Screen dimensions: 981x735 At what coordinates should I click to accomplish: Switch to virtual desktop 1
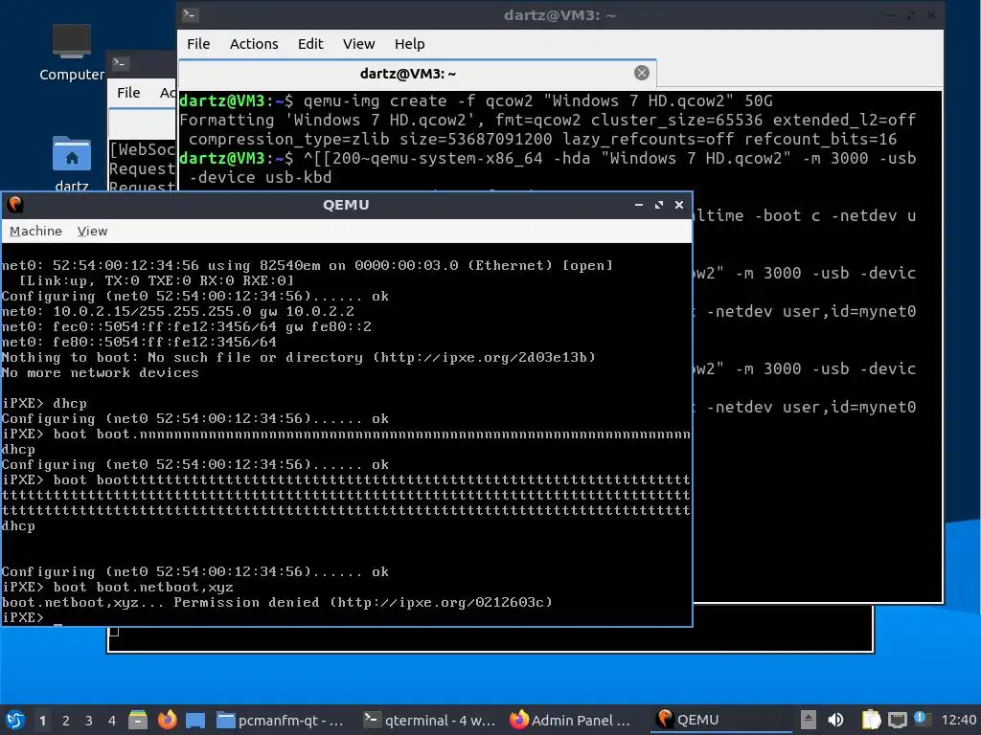pyautogui.click(x=42, y=721)
